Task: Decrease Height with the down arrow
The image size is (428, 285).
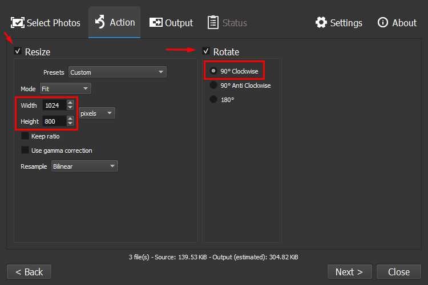Action: 70,124
